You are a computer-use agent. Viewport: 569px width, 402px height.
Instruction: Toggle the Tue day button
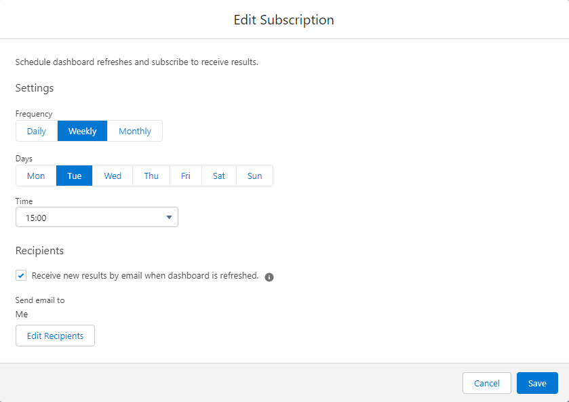click(x=74, y=176)
